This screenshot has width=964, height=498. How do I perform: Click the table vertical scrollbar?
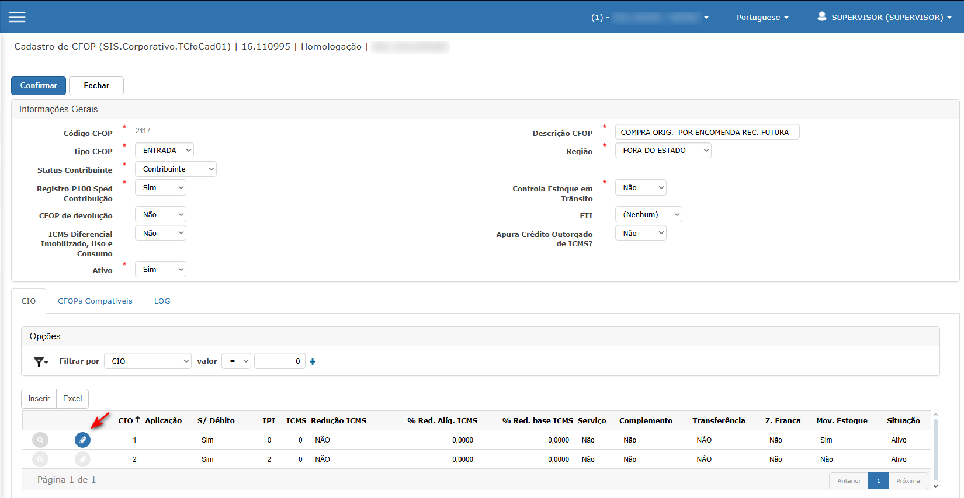click(935, 450)
